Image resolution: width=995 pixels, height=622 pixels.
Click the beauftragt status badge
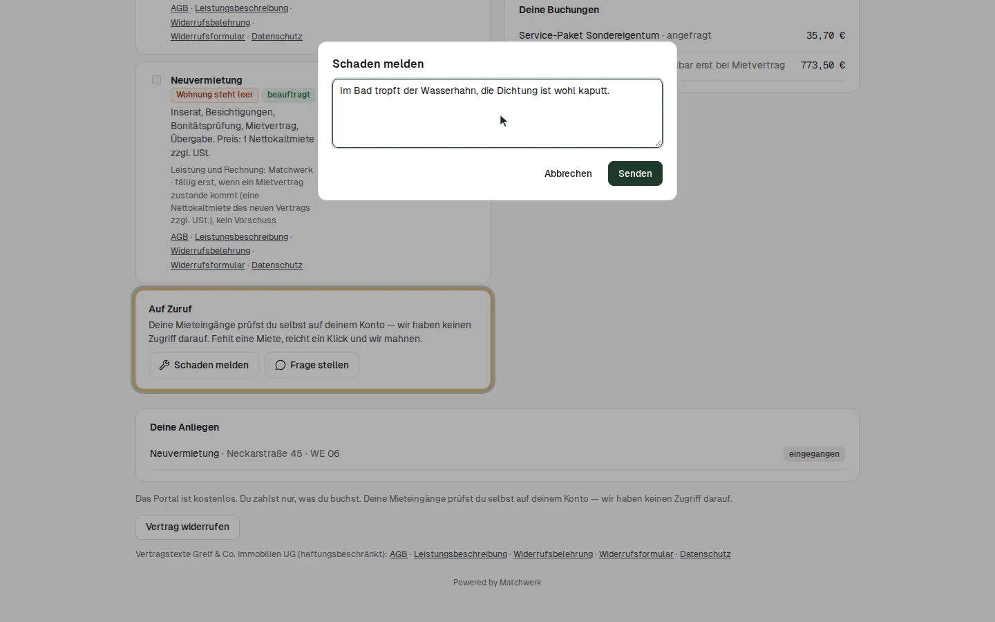tap(289, 95)
